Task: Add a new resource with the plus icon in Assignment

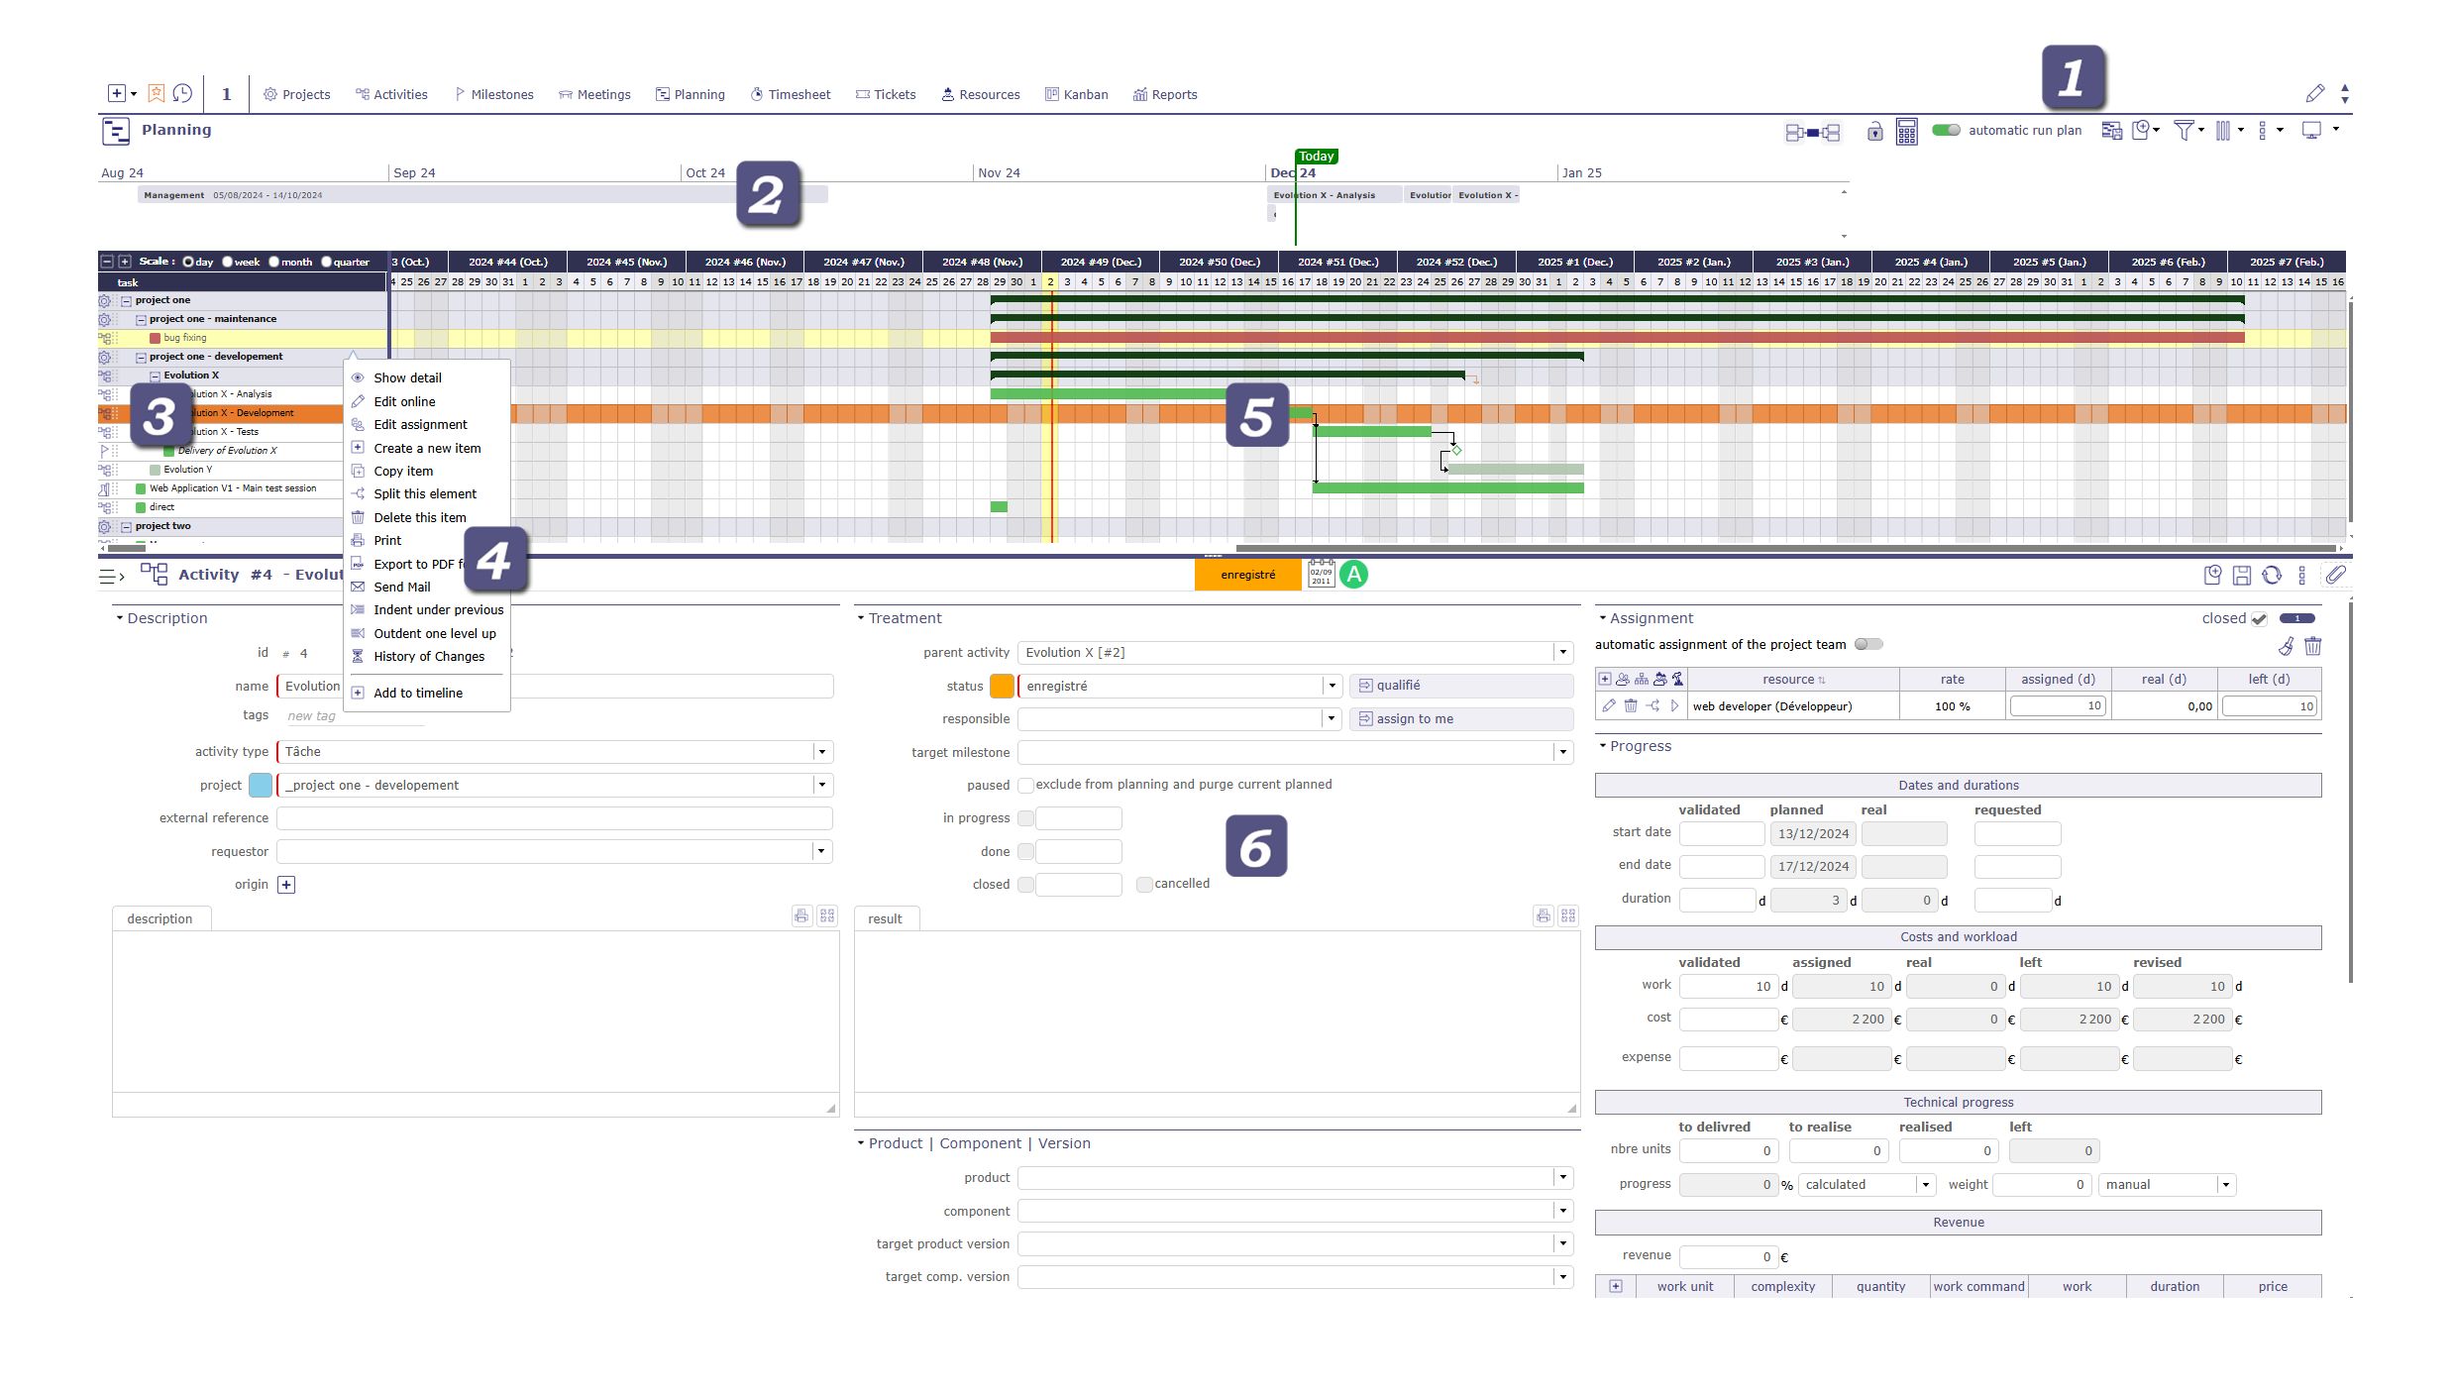Action: click(1605, 679)
